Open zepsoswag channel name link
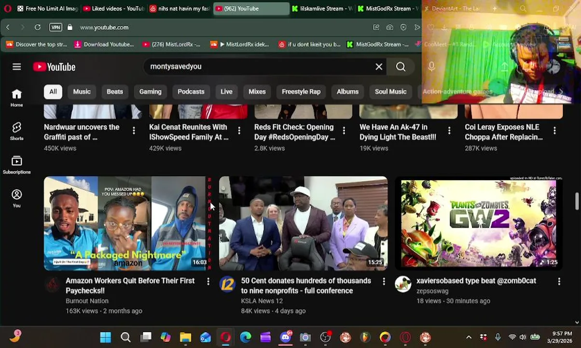Viewport: 581px width, 348px height. [x=432, y=291]
